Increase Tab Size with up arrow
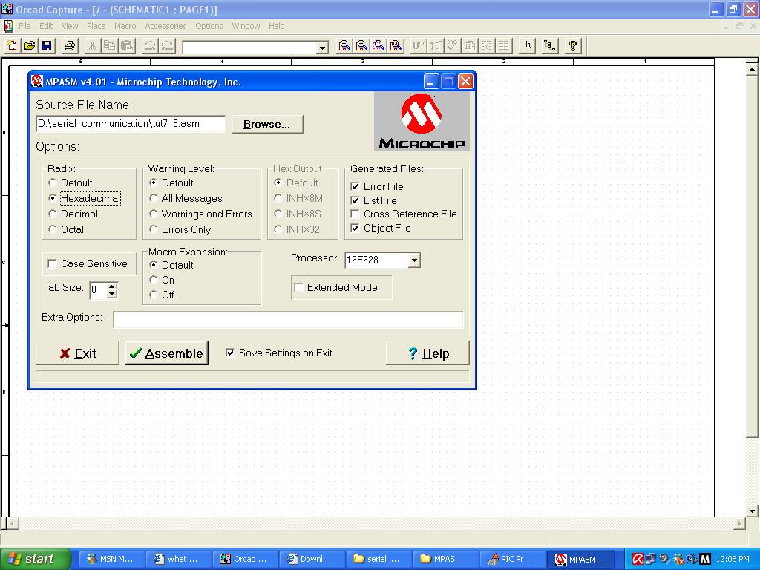Image resolution: width=760 pixels, height=570 pixels. point(112,286)
